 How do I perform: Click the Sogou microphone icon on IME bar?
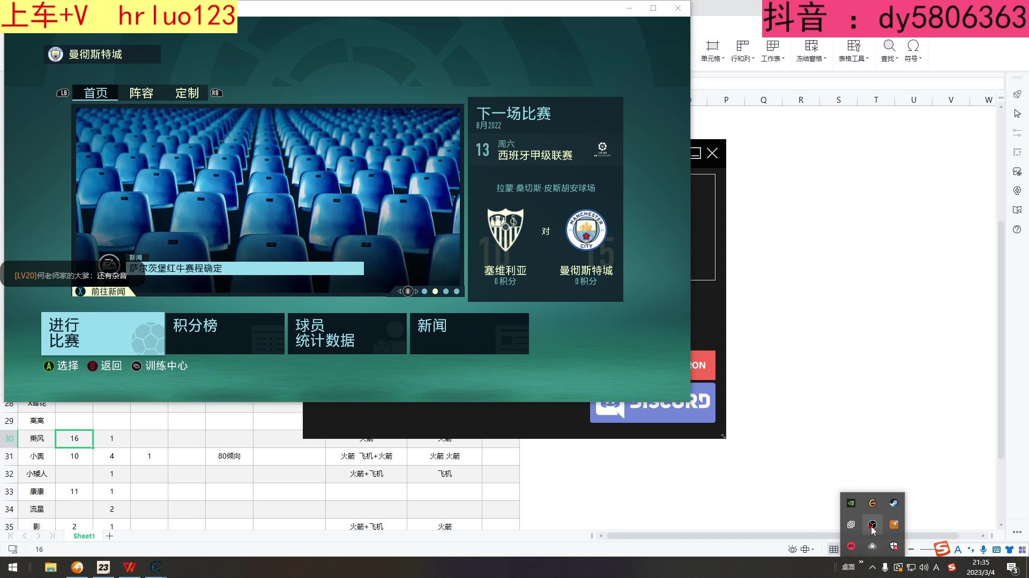click(x=983, y=550)
